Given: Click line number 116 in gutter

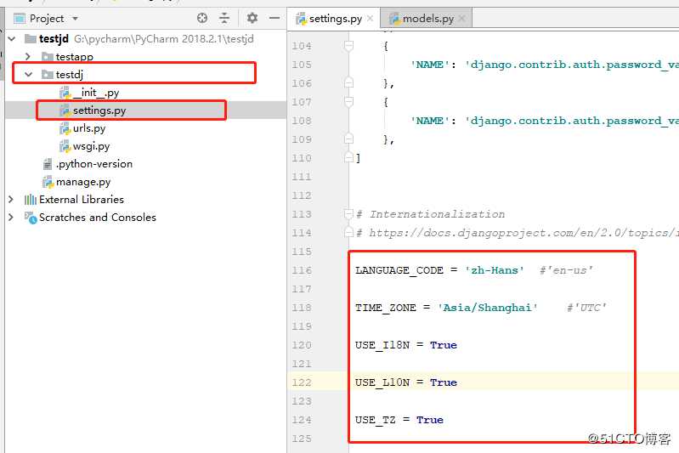Looking at the screenshot, I should 302,270.
